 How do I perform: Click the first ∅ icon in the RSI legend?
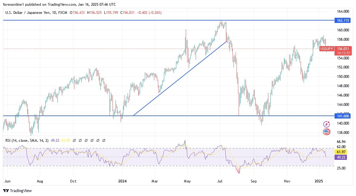click(x=74, y=140)
